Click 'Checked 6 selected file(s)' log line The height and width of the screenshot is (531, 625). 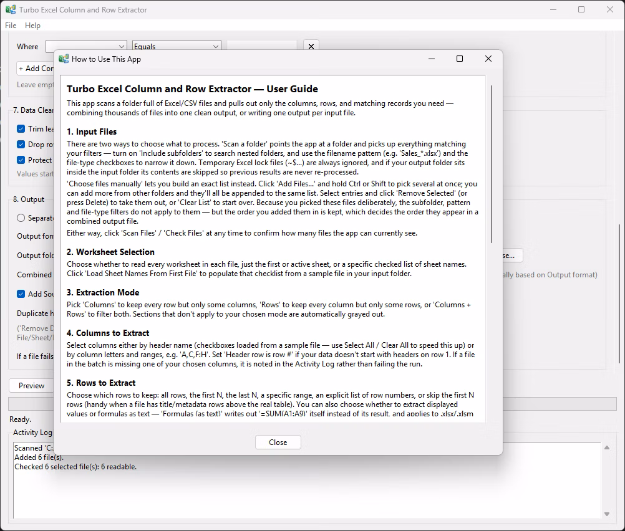(x=75, y=467)
